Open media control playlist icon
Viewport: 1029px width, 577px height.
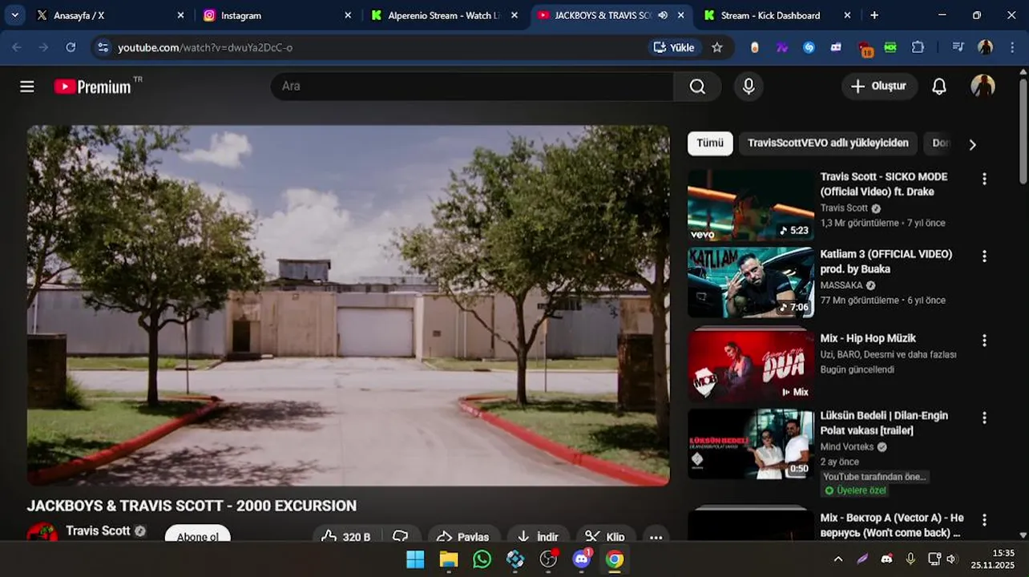[958, 47]
